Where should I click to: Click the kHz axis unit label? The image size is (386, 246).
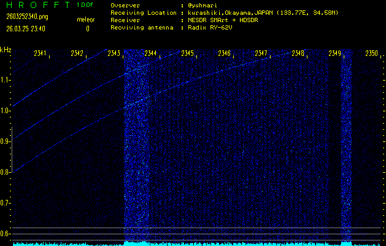pos(6,50)
